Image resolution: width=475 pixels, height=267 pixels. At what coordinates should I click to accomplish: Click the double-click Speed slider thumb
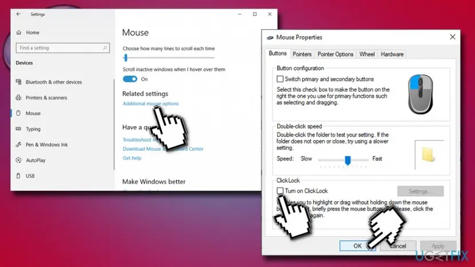(348, 160)
